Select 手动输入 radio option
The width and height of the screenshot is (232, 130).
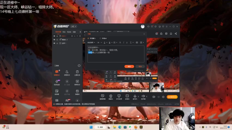coord(92,38)
